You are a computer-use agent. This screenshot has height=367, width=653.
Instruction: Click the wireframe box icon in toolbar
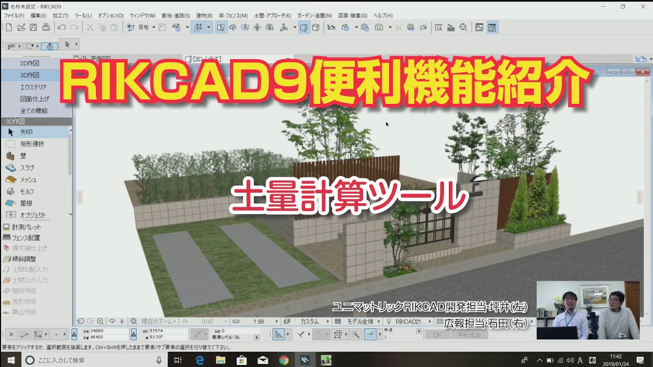coord(316,28)
